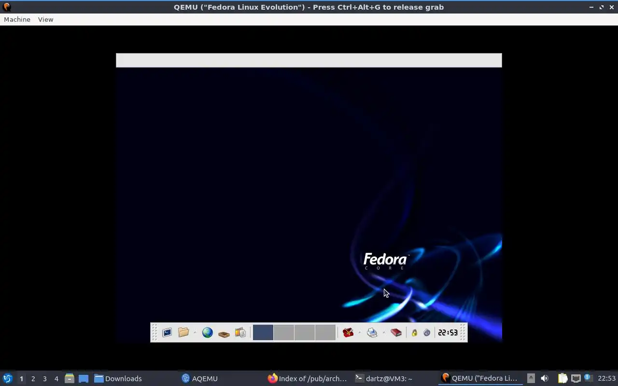Click the QEMU window title bar icon
This screenshot has height=386, width=618.
pos(7,7)
